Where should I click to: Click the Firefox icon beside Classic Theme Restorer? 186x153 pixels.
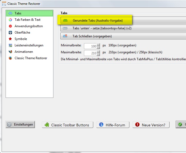(x=10, y=58)
